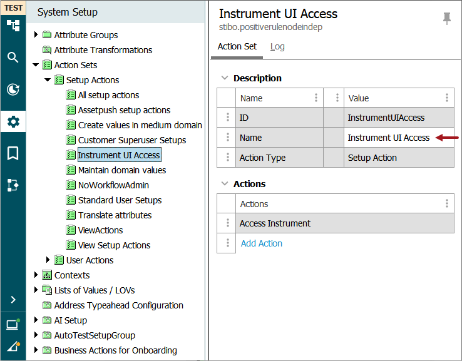Click the Add Action link
462x361 pixels.
click(261, 243)
